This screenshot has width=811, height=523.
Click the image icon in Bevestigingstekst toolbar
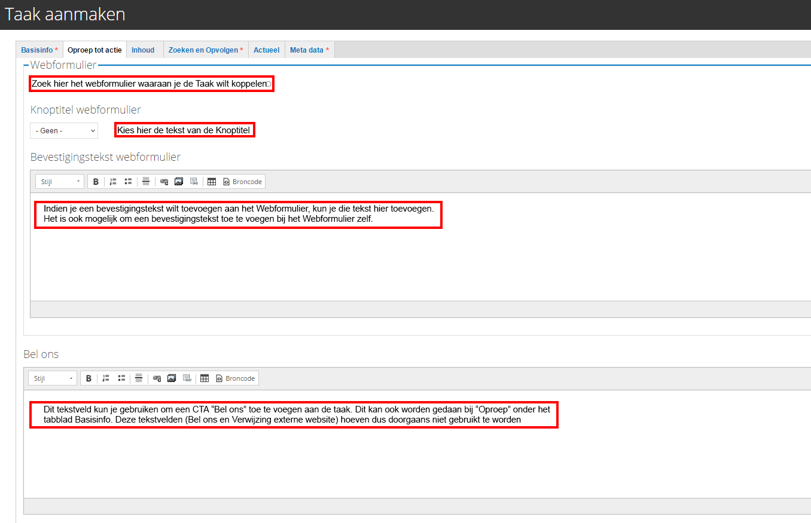pyautogui.click(x=179, y=182)
